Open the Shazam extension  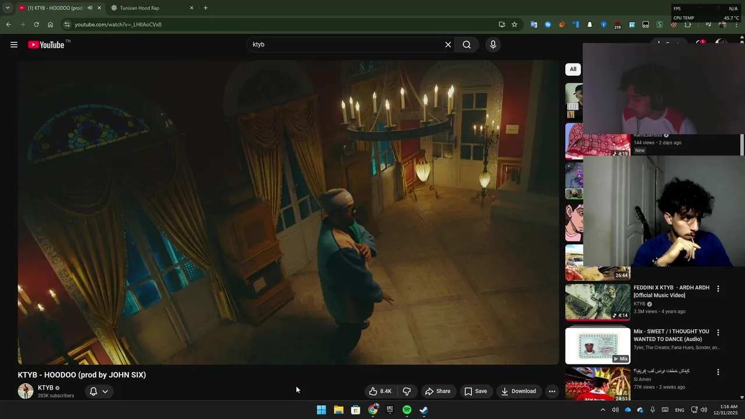pyautogui.click(x=548, y=24)
